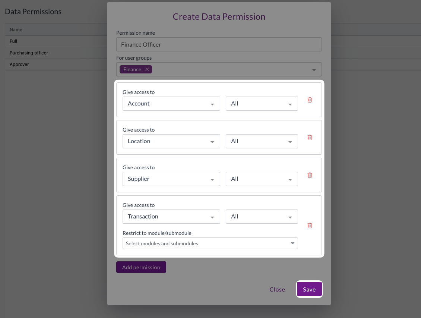Viewport: 421px width, 318px height.
Task: Open the Transaction entity dropdown
Action: pos(171,217)
